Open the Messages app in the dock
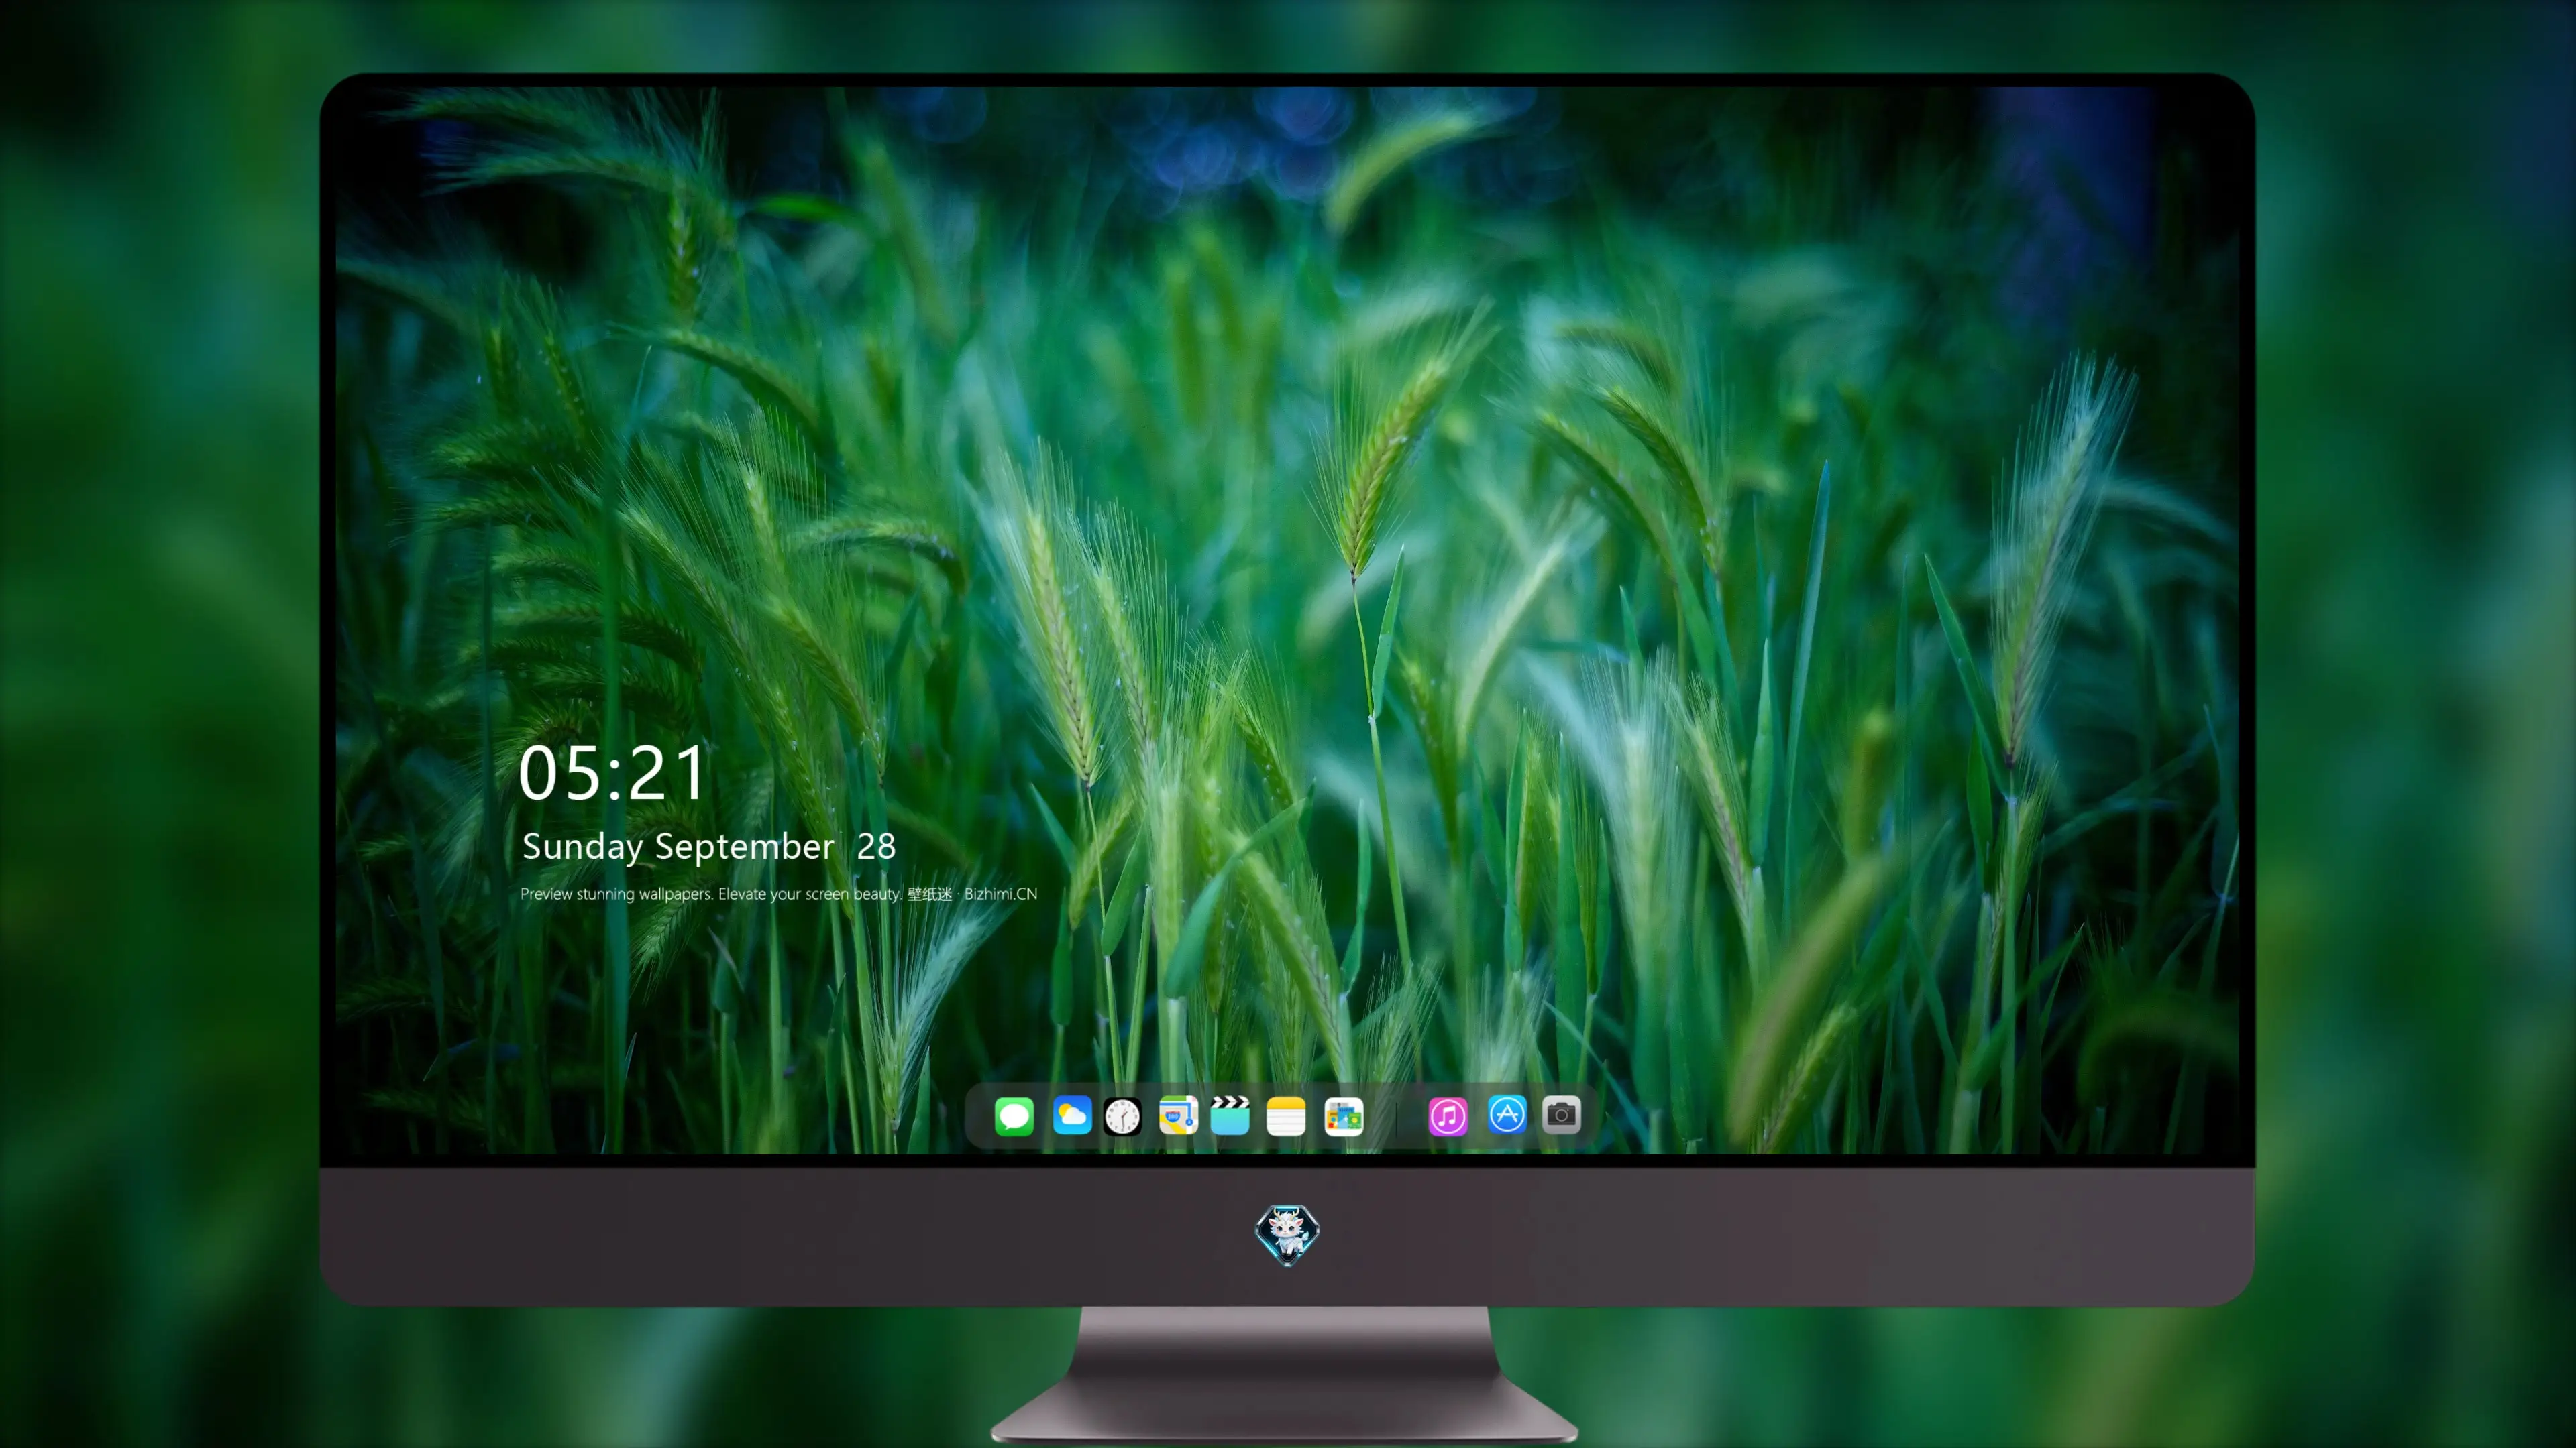Viewport: 2576px width, 1448px height. [1014, 1115]
